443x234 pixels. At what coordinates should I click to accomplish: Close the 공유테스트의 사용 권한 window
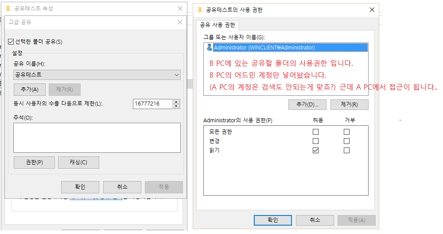[x=372, y=10]
